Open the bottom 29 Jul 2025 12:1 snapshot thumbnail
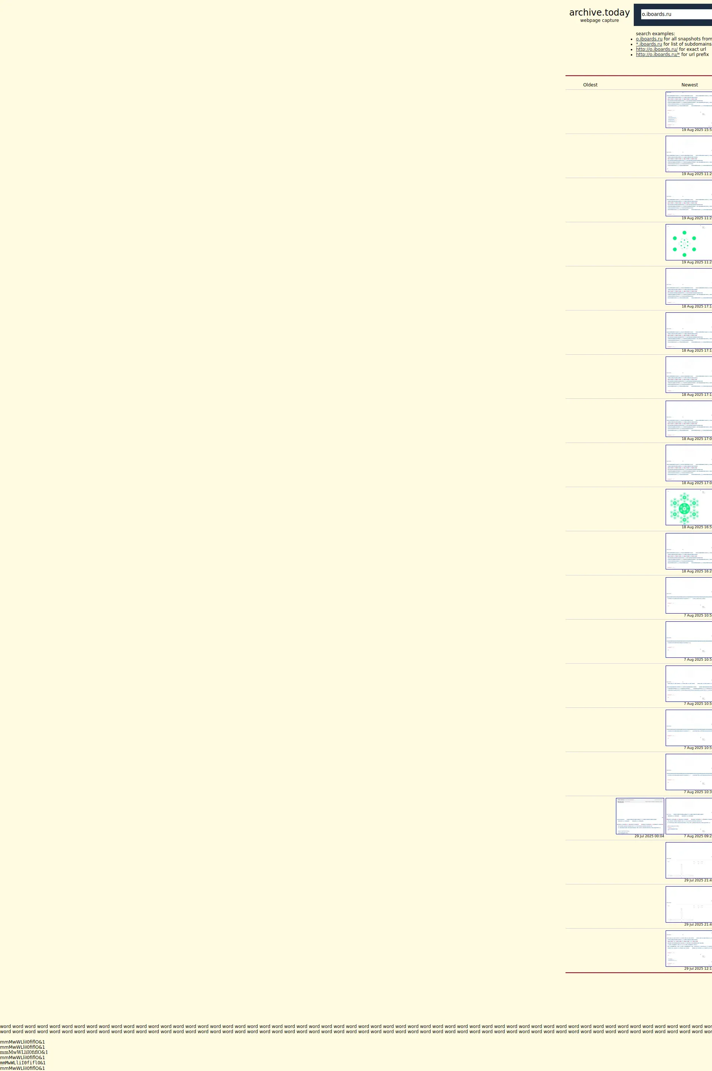 (x=688, y=948)
